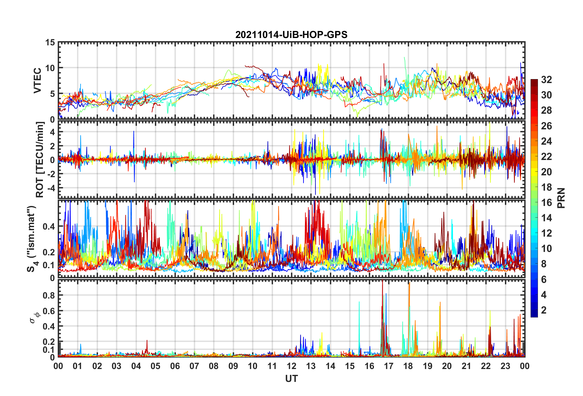The width and height of the screenshot is (583, 396).
Task: Click the VTEC y-axis label
Action: click(x=37, y=81)
